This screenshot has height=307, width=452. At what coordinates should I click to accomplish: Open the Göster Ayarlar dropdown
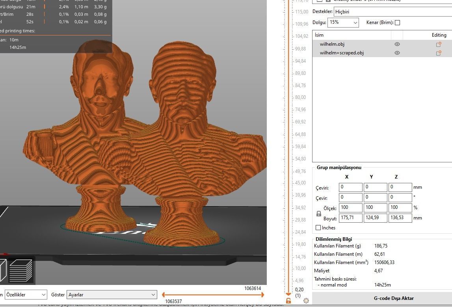(x=112, y=295)
